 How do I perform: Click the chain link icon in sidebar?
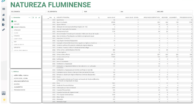(3, 30)
